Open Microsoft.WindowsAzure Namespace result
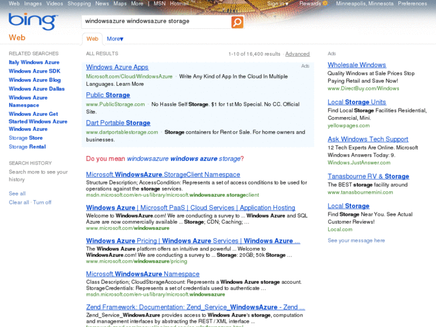The width and height of the screenshot is (436, 327). [x=143, y=274]
